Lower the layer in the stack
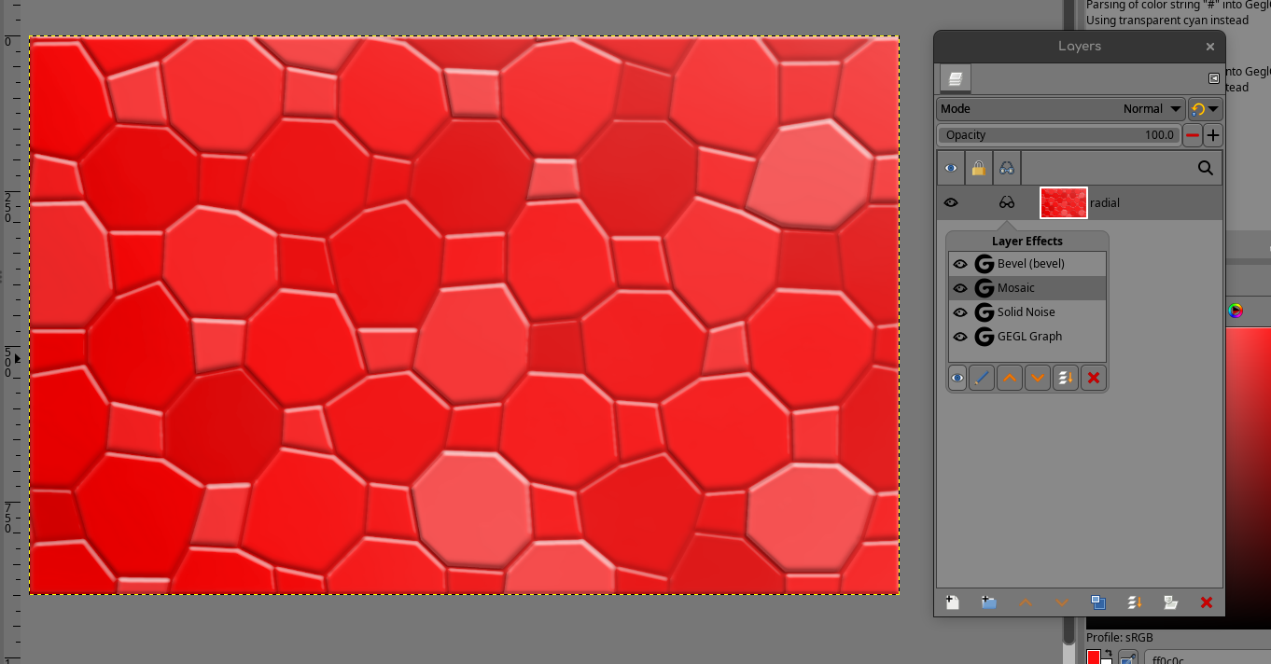The image size is (1271, 664). coord(1061,602)
